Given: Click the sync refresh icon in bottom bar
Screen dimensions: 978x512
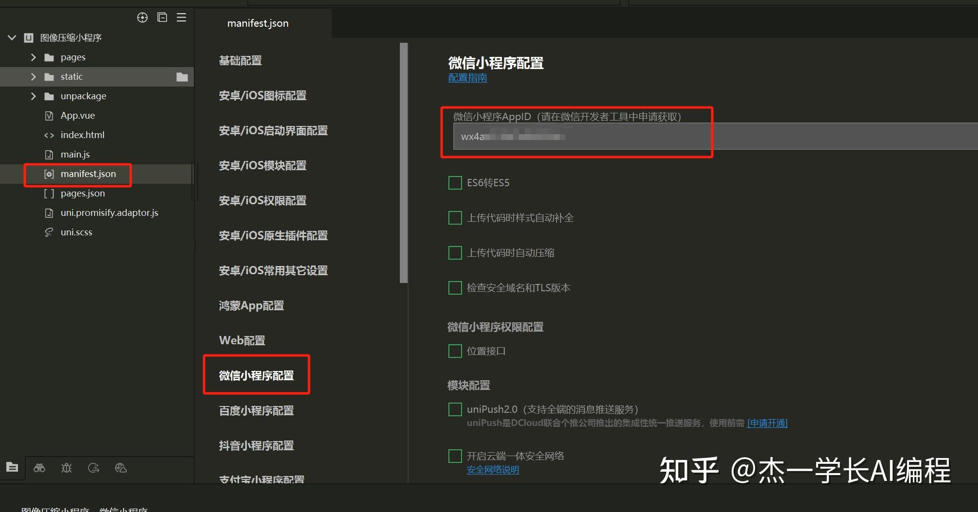Looking at the screenshot, I should 94,468.
